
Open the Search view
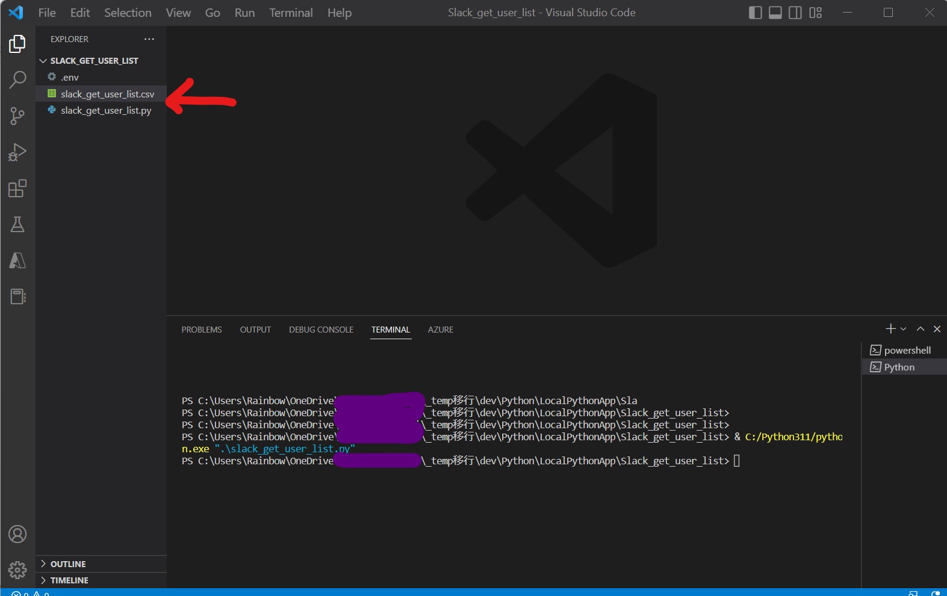(x=17, y=79)
